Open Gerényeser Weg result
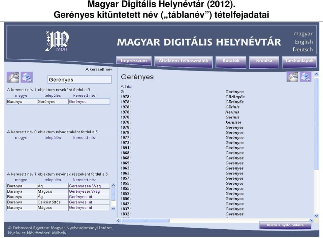Viewport: 323px width, 238px height. [x=84, y=191]
